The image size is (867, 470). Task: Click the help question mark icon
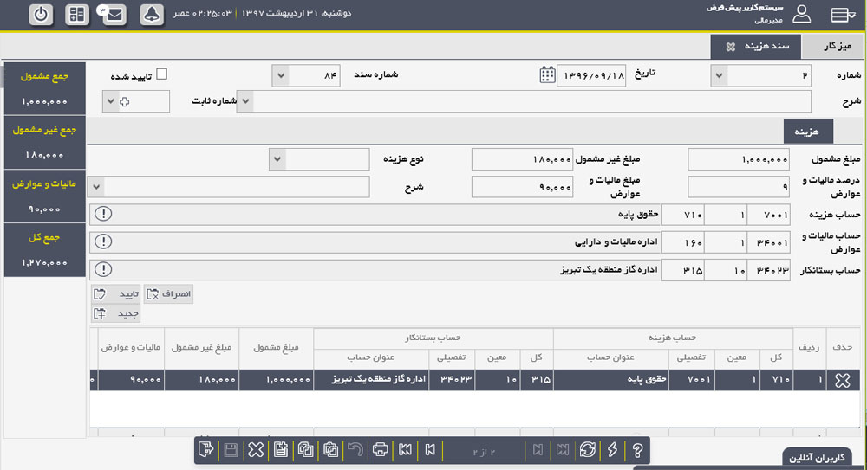click(x=637, y=449)
